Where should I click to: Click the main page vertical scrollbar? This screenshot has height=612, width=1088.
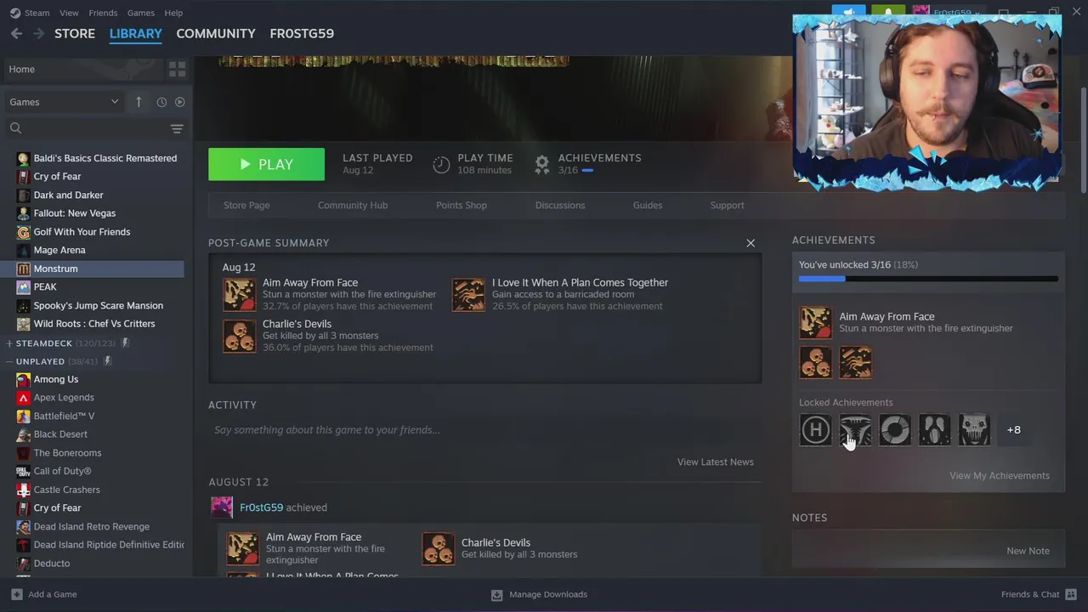click(x=1082, y=140)
